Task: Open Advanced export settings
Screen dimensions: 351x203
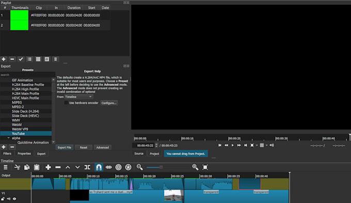Action: [x=103, y=147]
